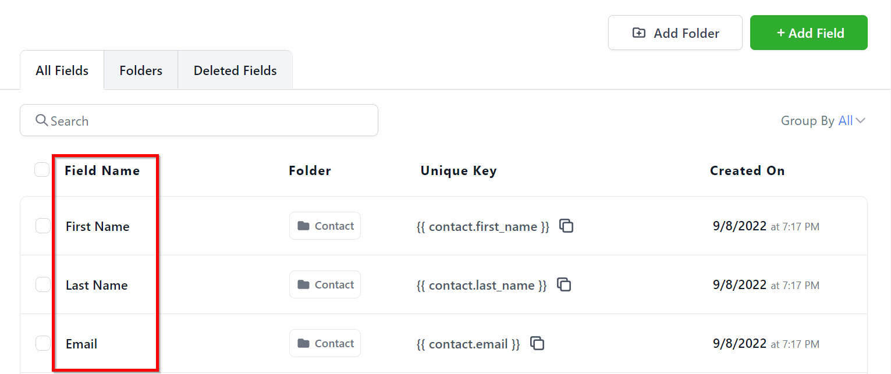Click the Field Name column header
Image resolution: width=891 pixels, height=374 pixels.
102,170
